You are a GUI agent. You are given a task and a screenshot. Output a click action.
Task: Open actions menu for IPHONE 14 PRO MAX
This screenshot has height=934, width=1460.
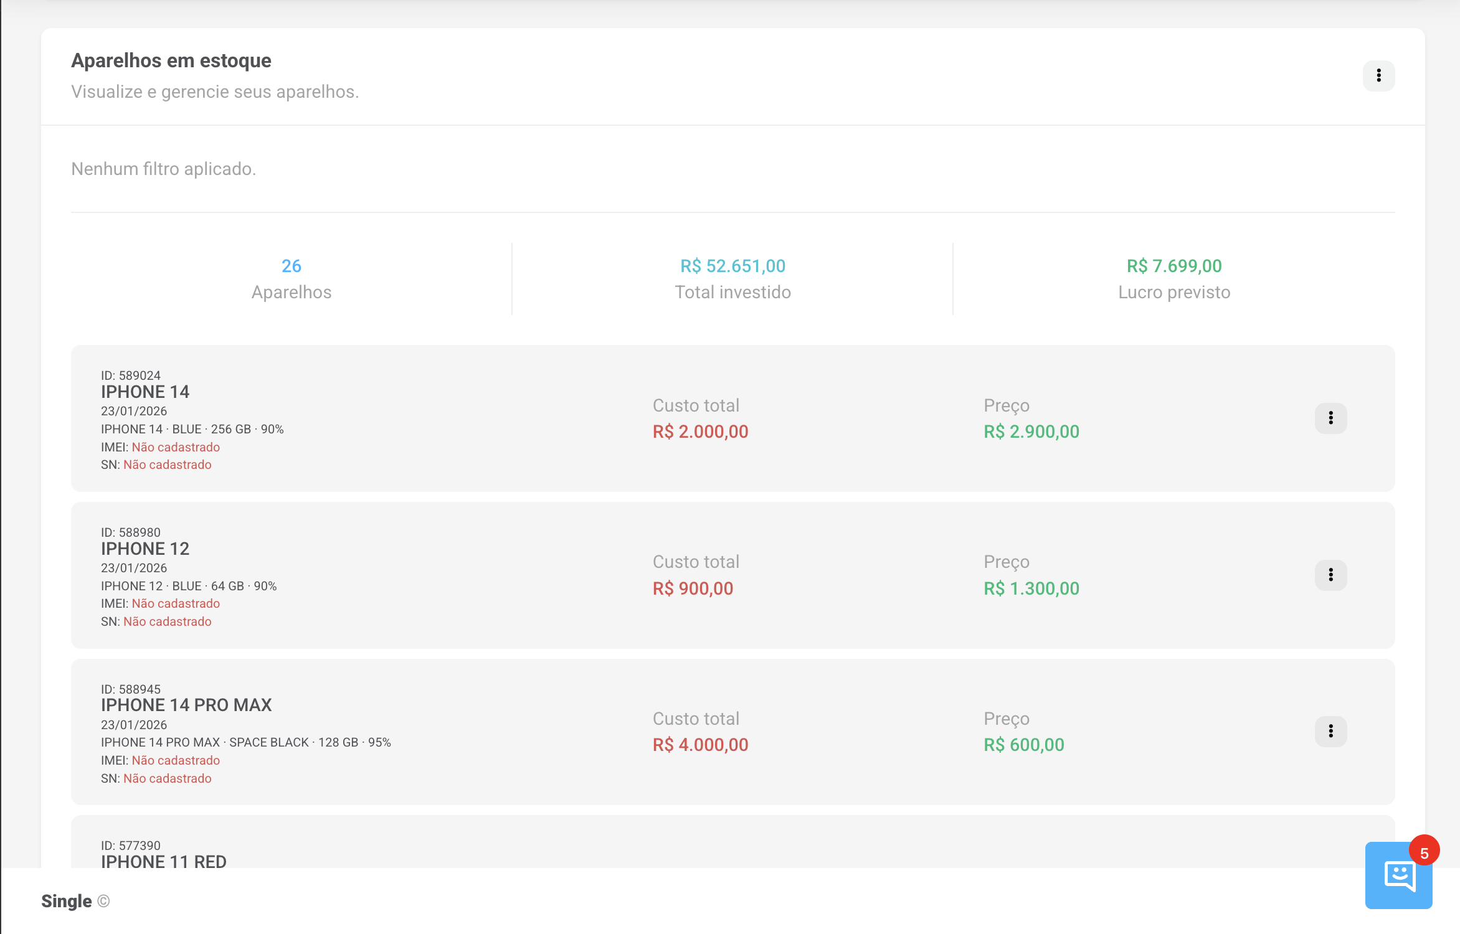[x=1330, y=731]
